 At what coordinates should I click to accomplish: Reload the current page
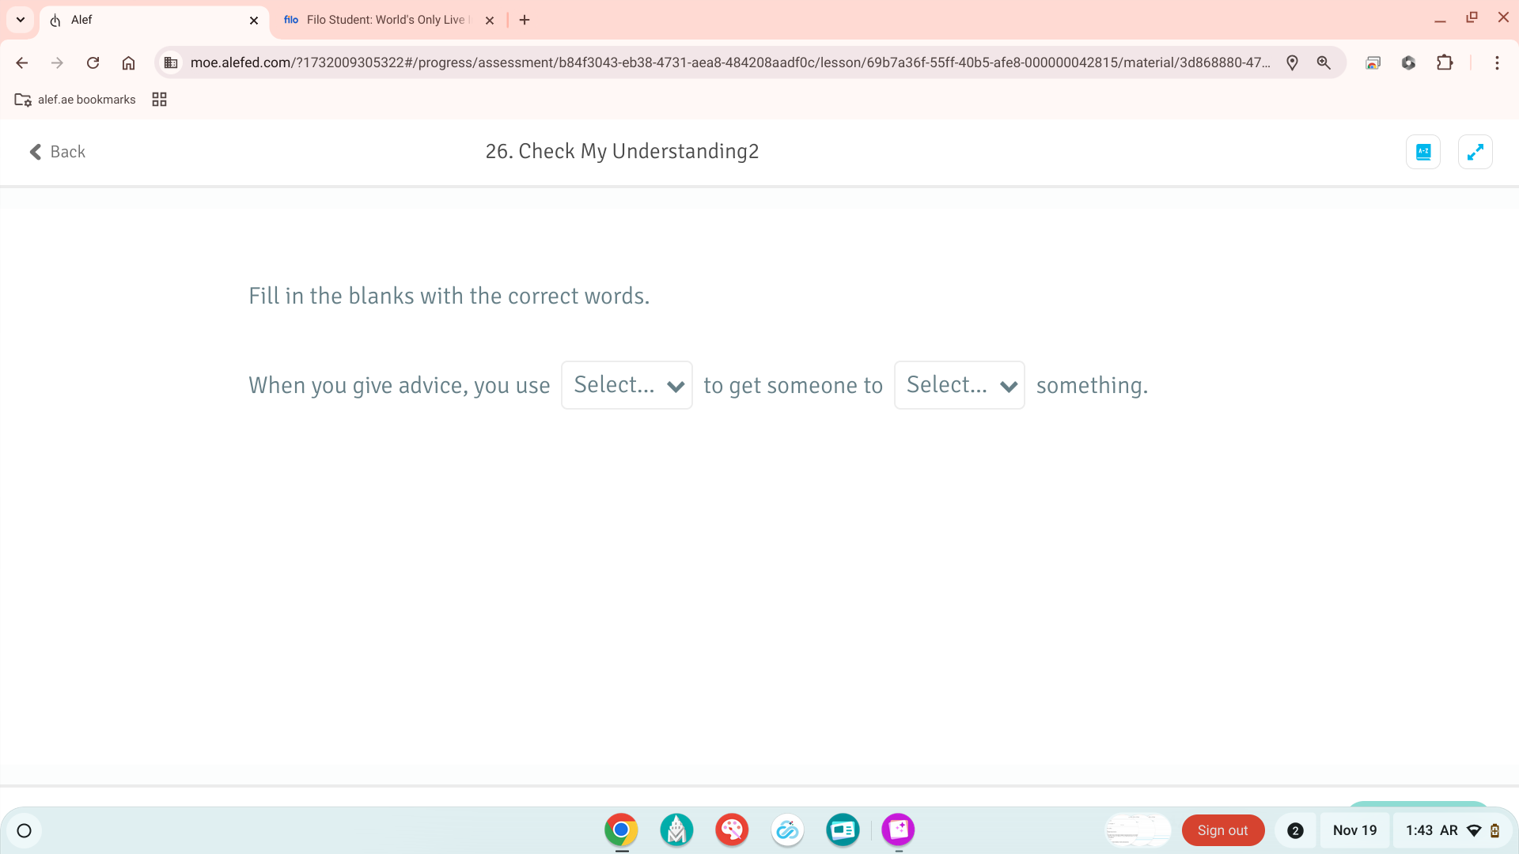[93, 62]
